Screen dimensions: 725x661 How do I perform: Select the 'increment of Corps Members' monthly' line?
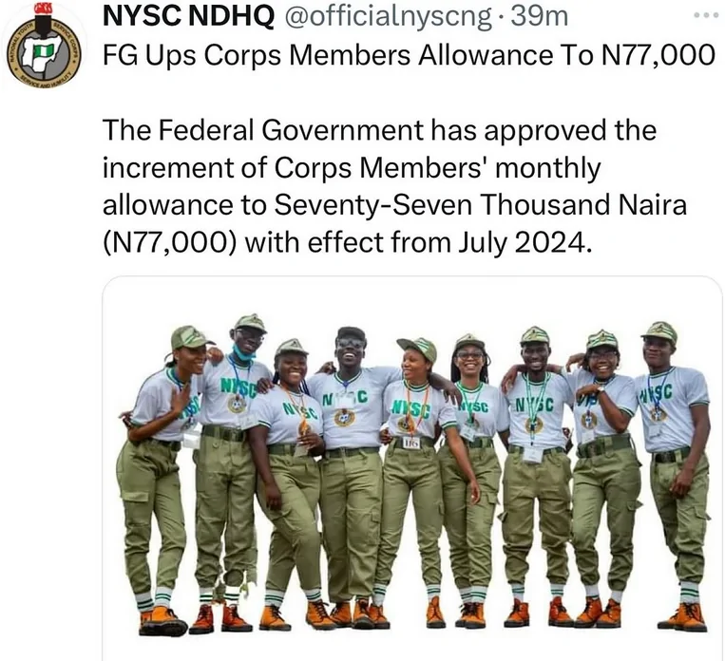[352, 168]
